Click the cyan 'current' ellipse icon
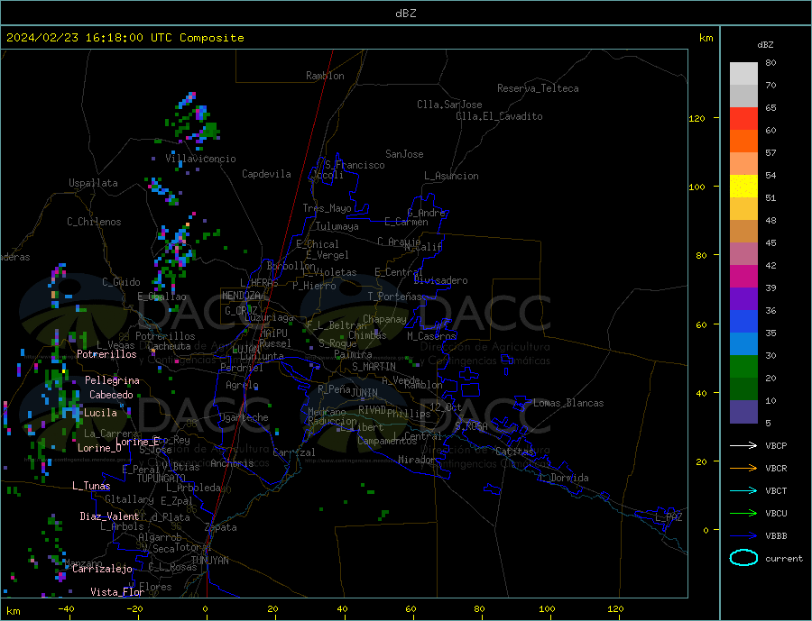This screenshot has height=621, width=812. (x=743, y=558)
